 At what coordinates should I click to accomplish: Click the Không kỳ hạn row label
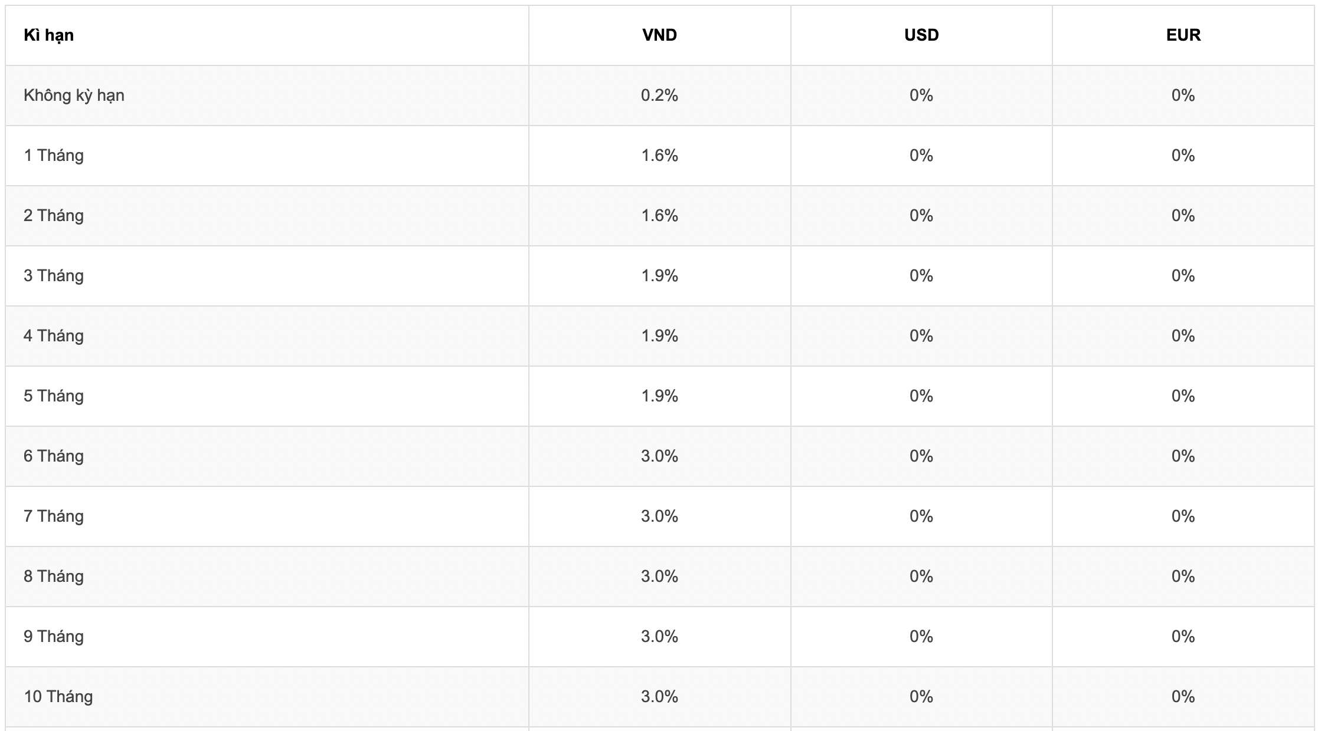(x=74, y=96)
